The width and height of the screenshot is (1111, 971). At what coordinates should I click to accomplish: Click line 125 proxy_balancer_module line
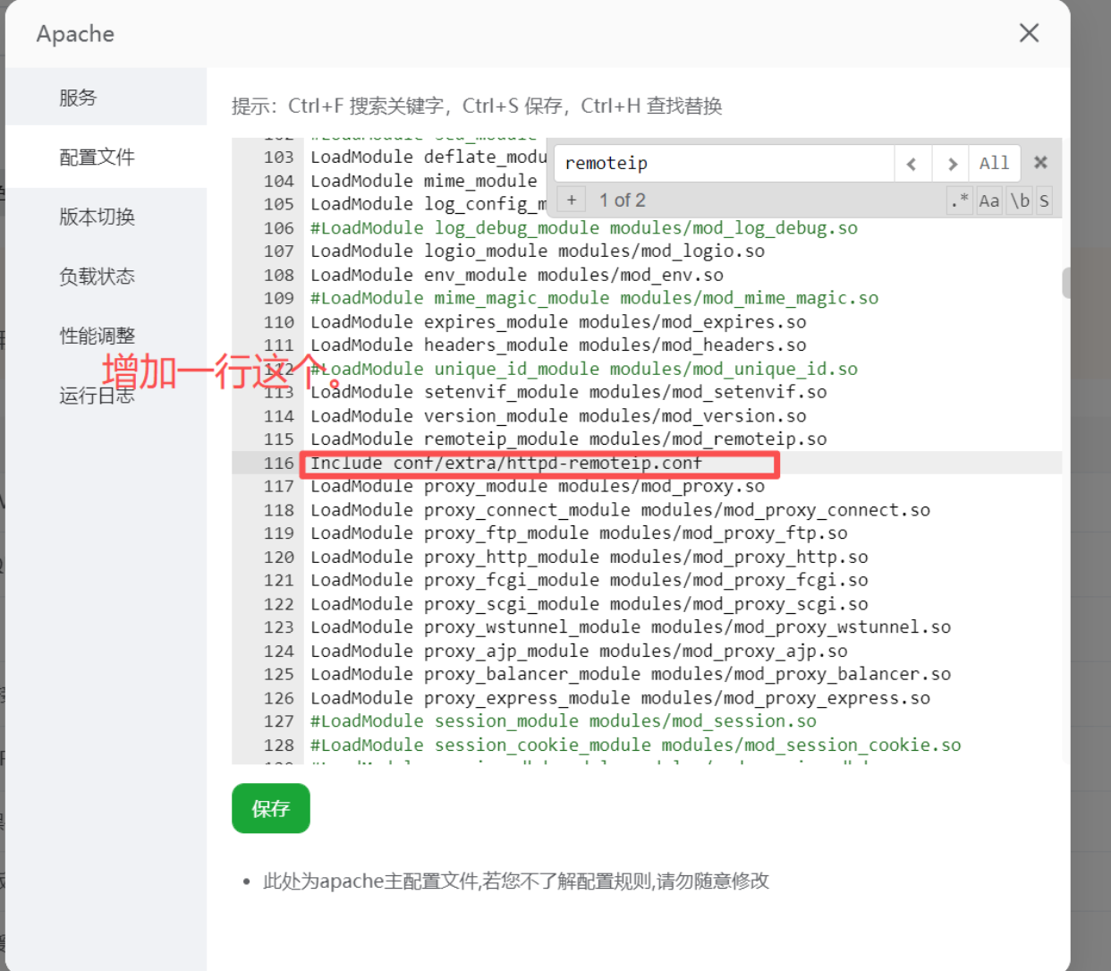(631, 674)
